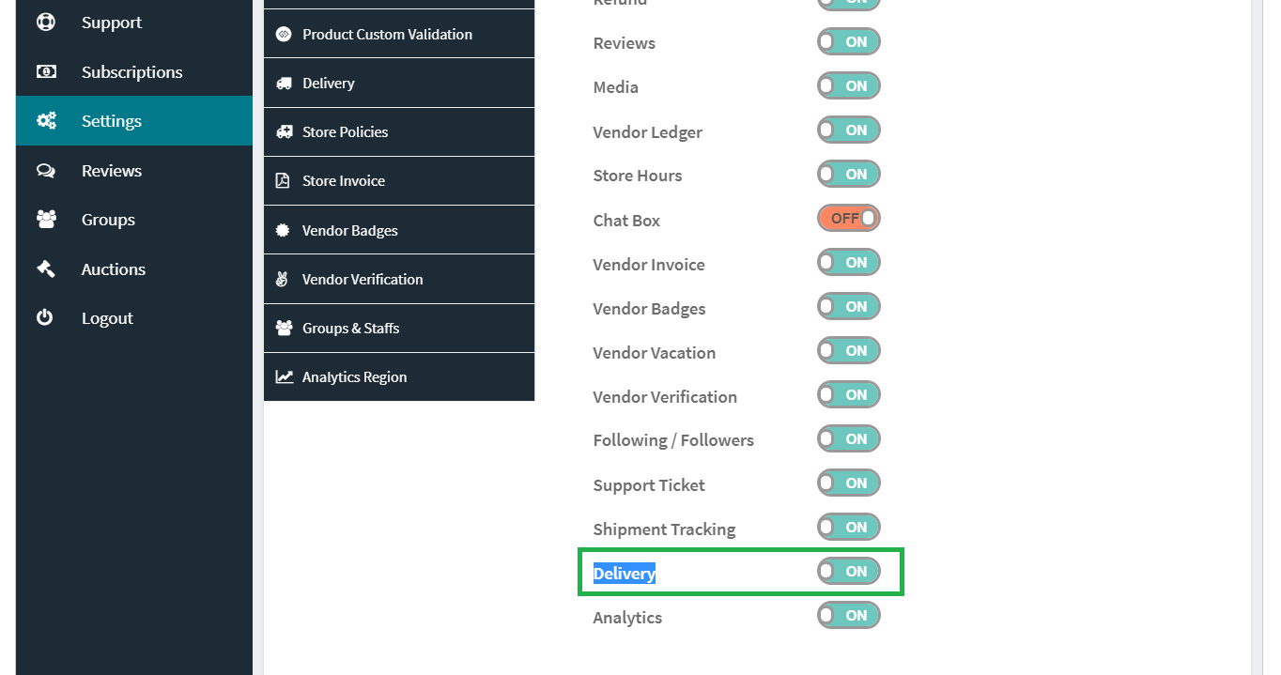Click the Delivery truck icon in the submenu

[284, 83]
